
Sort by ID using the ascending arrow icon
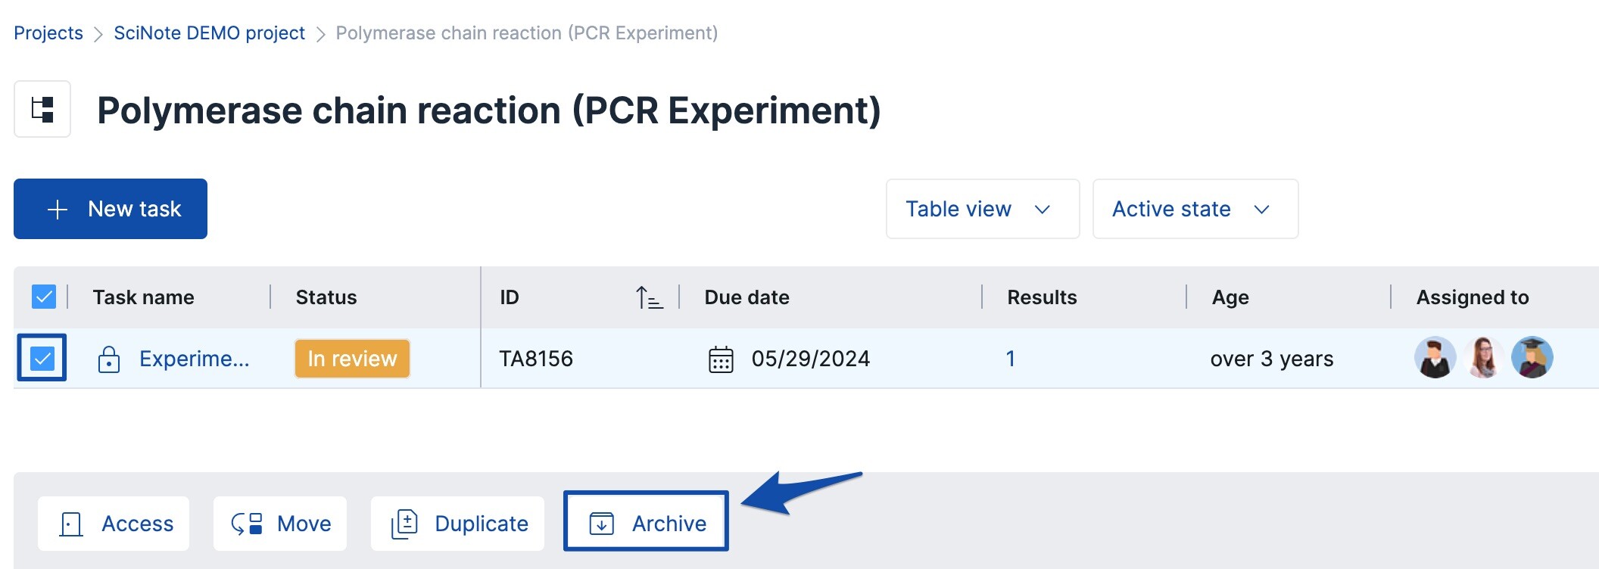coord(649,297)
